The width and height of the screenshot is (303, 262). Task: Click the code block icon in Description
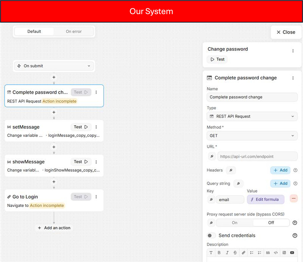pyautogui.click(x=275, y=253)
